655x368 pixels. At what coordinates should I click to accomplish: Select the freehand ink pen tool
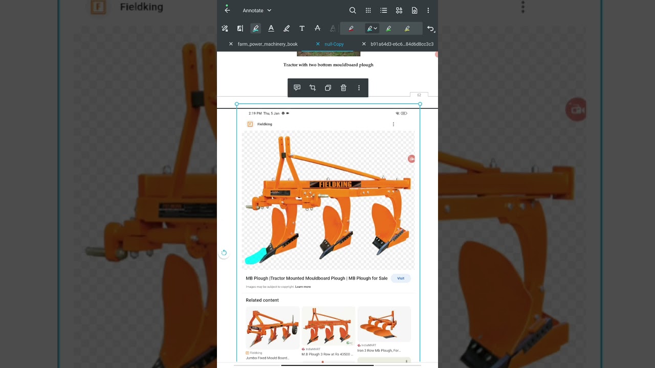click(x=287, y=29)
